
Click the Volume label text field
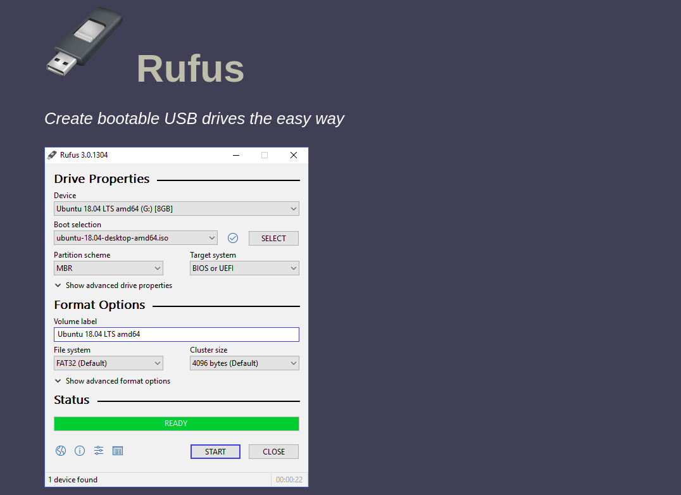tap(177, 334)
